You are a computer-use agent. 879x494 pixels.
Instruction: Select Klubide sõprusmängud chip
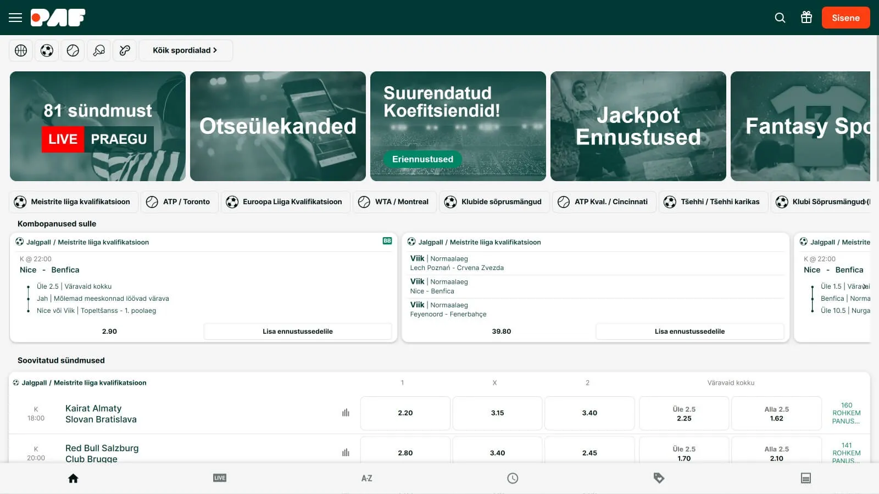pos(494,202)
